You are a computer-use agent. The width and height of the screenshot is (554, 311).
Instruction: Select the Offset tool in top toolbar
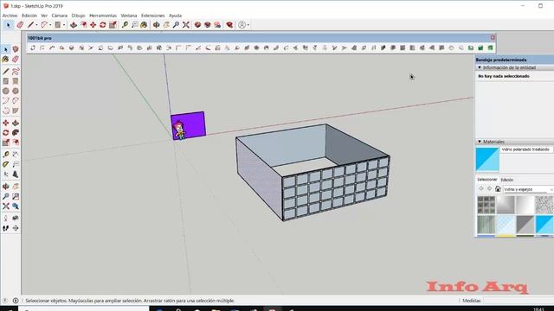tap(83, 25)
